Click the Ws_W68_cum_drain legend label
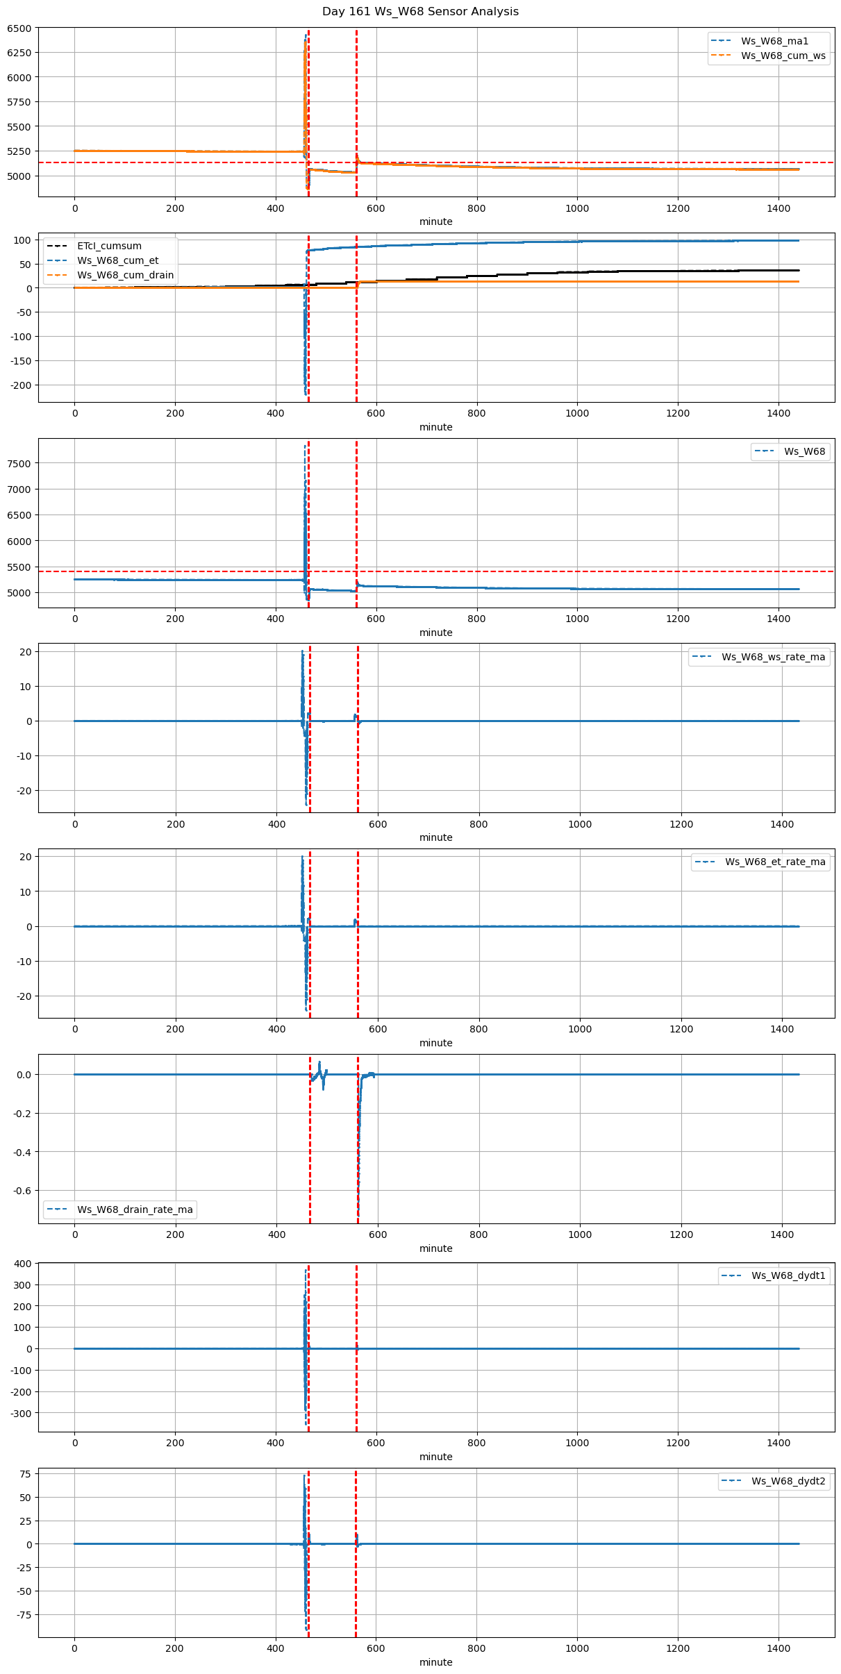Viewport: 841px width, 1674px height. [x=125, y=275]
